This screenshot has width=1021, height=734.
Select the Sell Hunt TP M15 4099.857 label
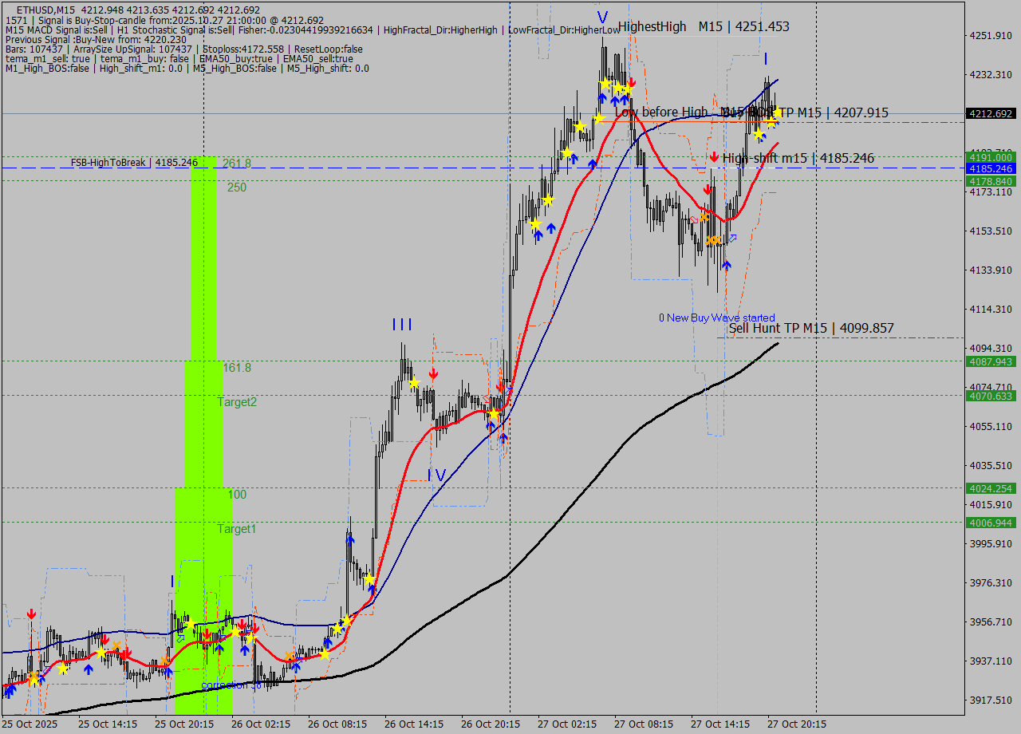pos(810,328)
